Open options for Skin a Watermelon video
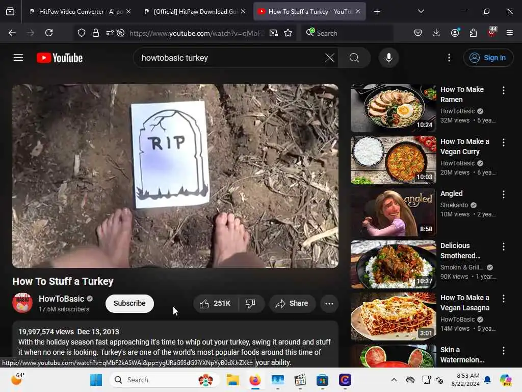The height and width of the screenshot is (392, 522). (x=503, y=351)
